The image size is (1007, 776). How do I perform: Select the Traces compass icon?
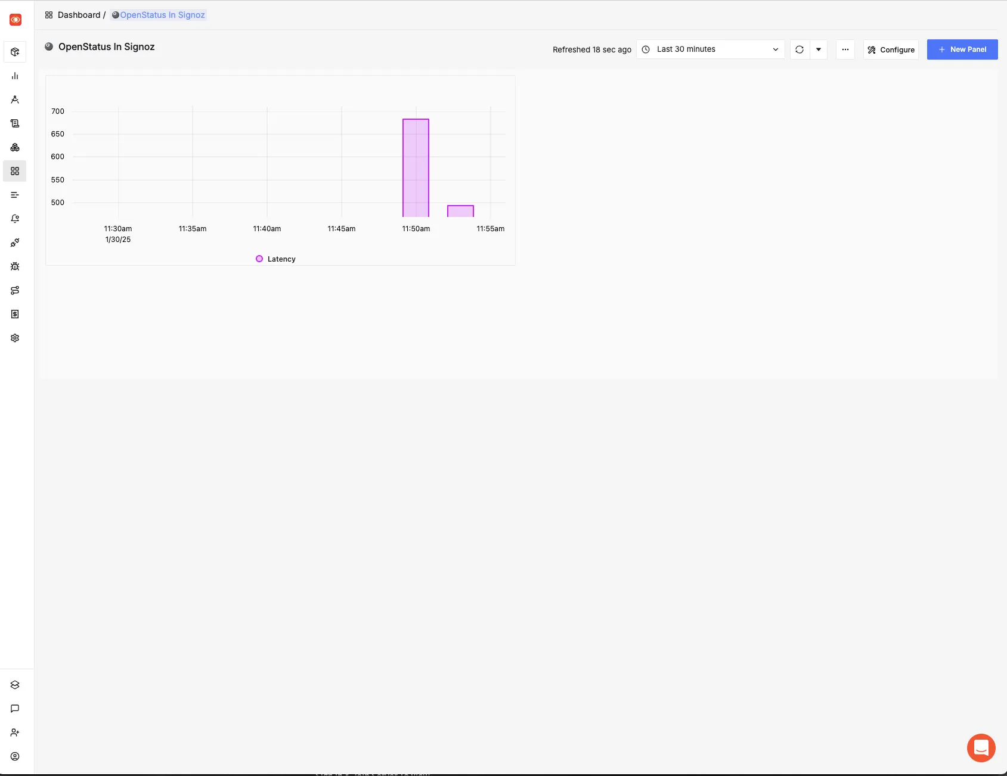click(16, 100)
